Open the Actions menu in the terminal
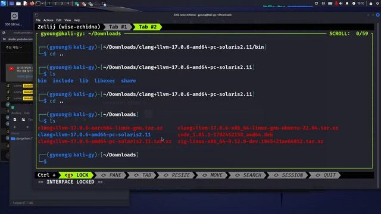Image resolution: width=381 pixels, height=214 pixels. pos(48,20)
